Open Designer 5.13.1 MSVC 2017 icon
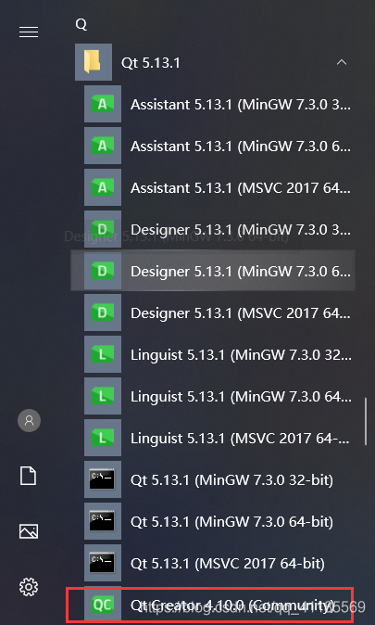Screen dimensions: 375x625 pyautogui.click(x=103, y=312)
